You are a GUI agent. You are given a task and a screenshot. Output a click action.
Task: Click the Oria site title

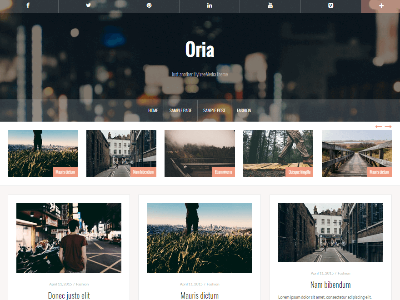click(200, 50)
